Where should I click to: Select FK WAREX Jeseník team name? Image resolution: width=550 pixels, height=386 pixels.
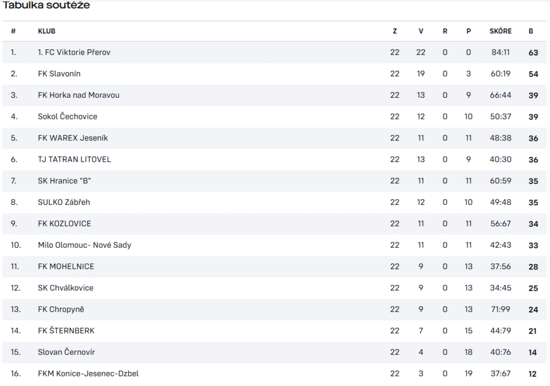click(x=73, y=138)
